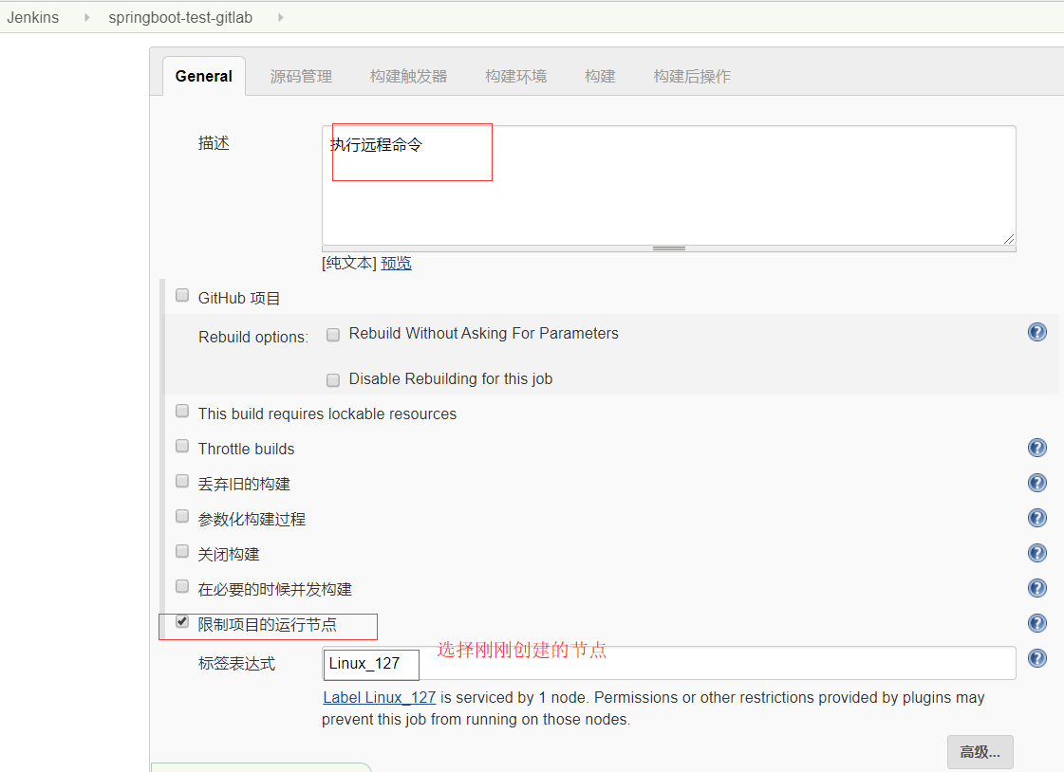The image size is (1064, 772).
Task: Open help for Throttle builds
Action: pyautogui.click(x=1036, y=448)
